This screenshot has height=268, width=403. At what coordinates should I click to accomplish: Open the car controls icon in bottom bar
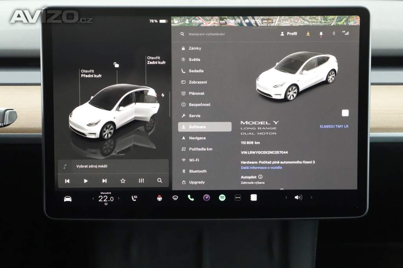tap(68, 199)
